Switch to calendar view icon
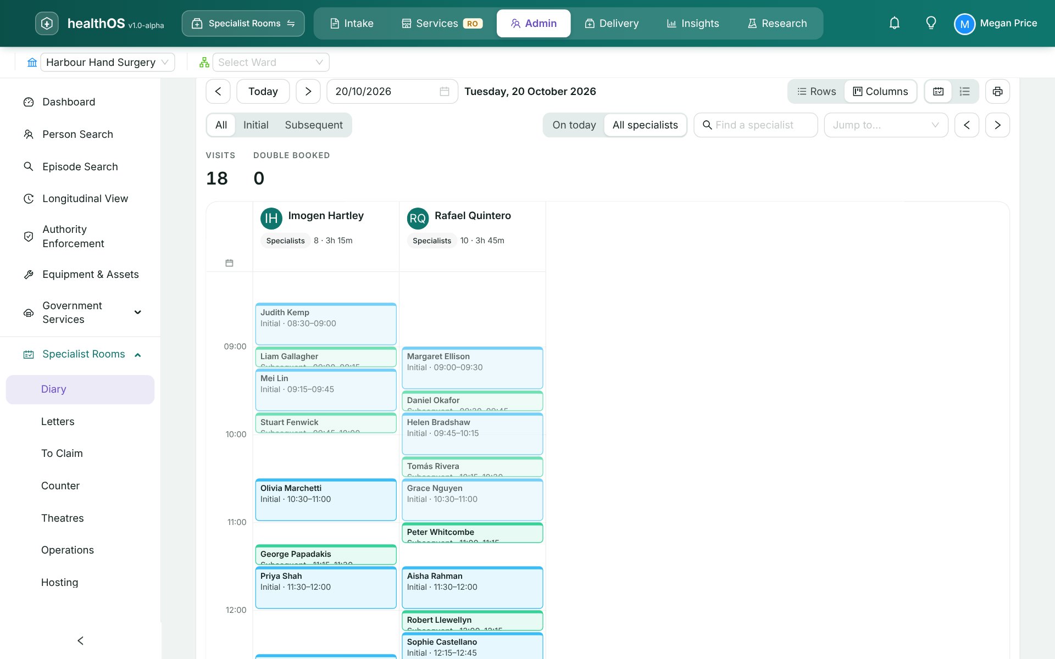The width and height of the screenshot is (1055, 659). pyautogui.click(x=939, y=92)
